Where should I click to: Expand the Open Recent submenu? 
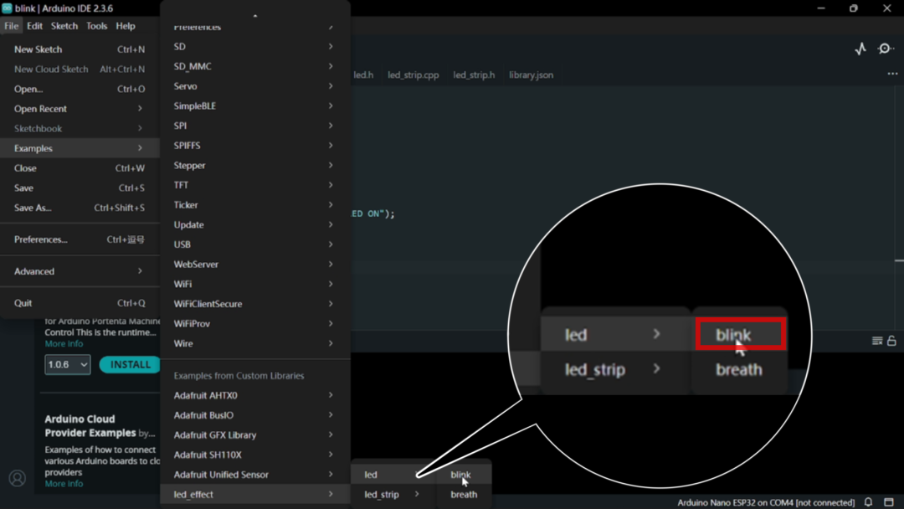point(79,109)
